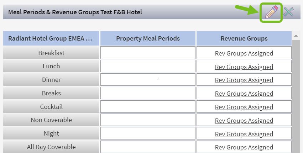This screenshot has height=153, width=303.
Task: Click the Breakfast property meal period field
Action: 148,53
